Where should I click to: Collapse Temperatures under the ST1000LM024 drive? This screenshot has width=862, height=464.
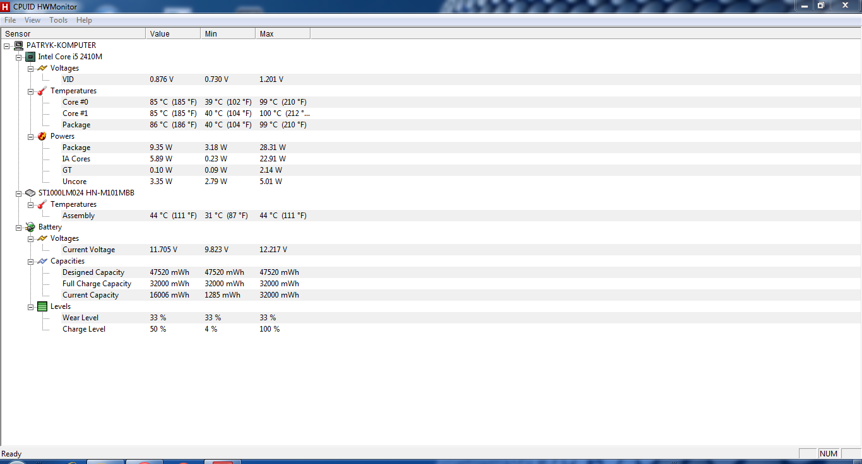[x=31, y=204]
